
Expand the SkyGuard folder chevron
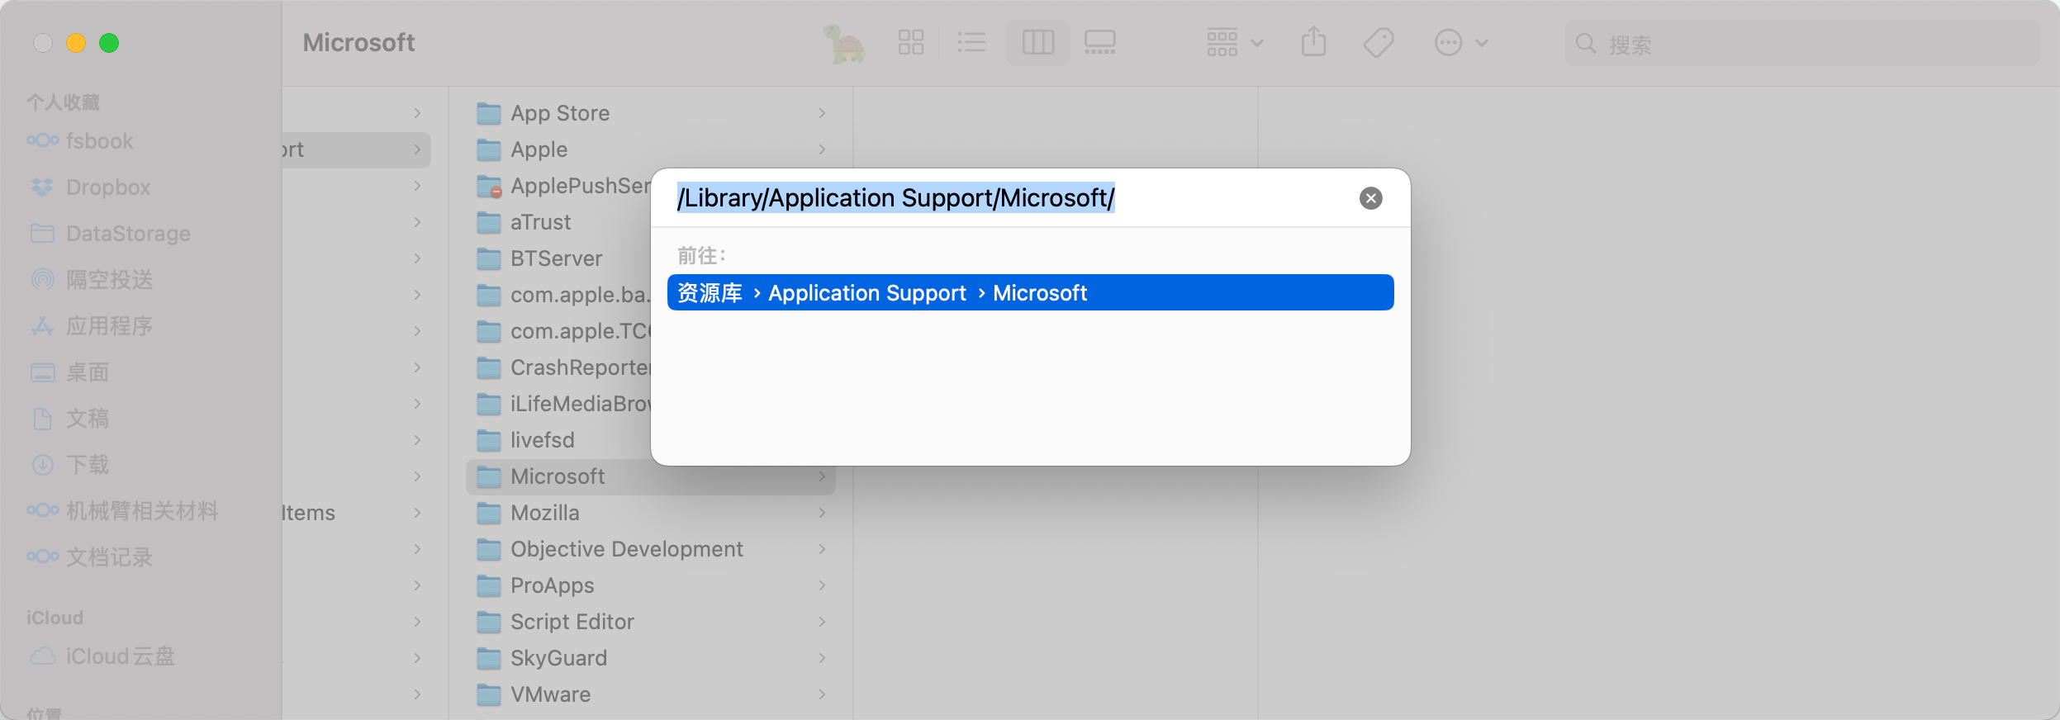point(822,658)
